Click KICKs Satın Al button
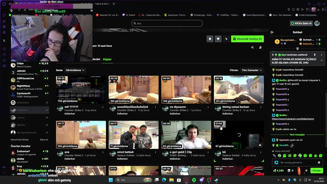 tap(301, 23)
